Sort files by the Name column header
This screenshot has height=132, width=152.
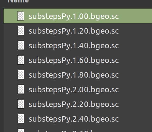click(18, 1)
